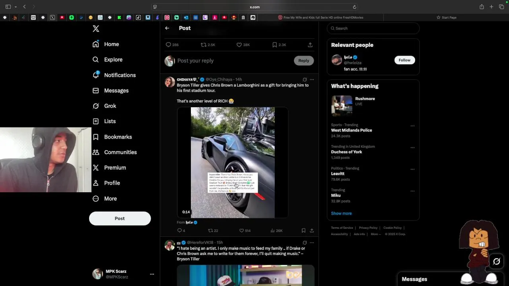Screen dimensions: 509x286
Task: Open Home in the sidebar
Action: [x=106, y=44]
